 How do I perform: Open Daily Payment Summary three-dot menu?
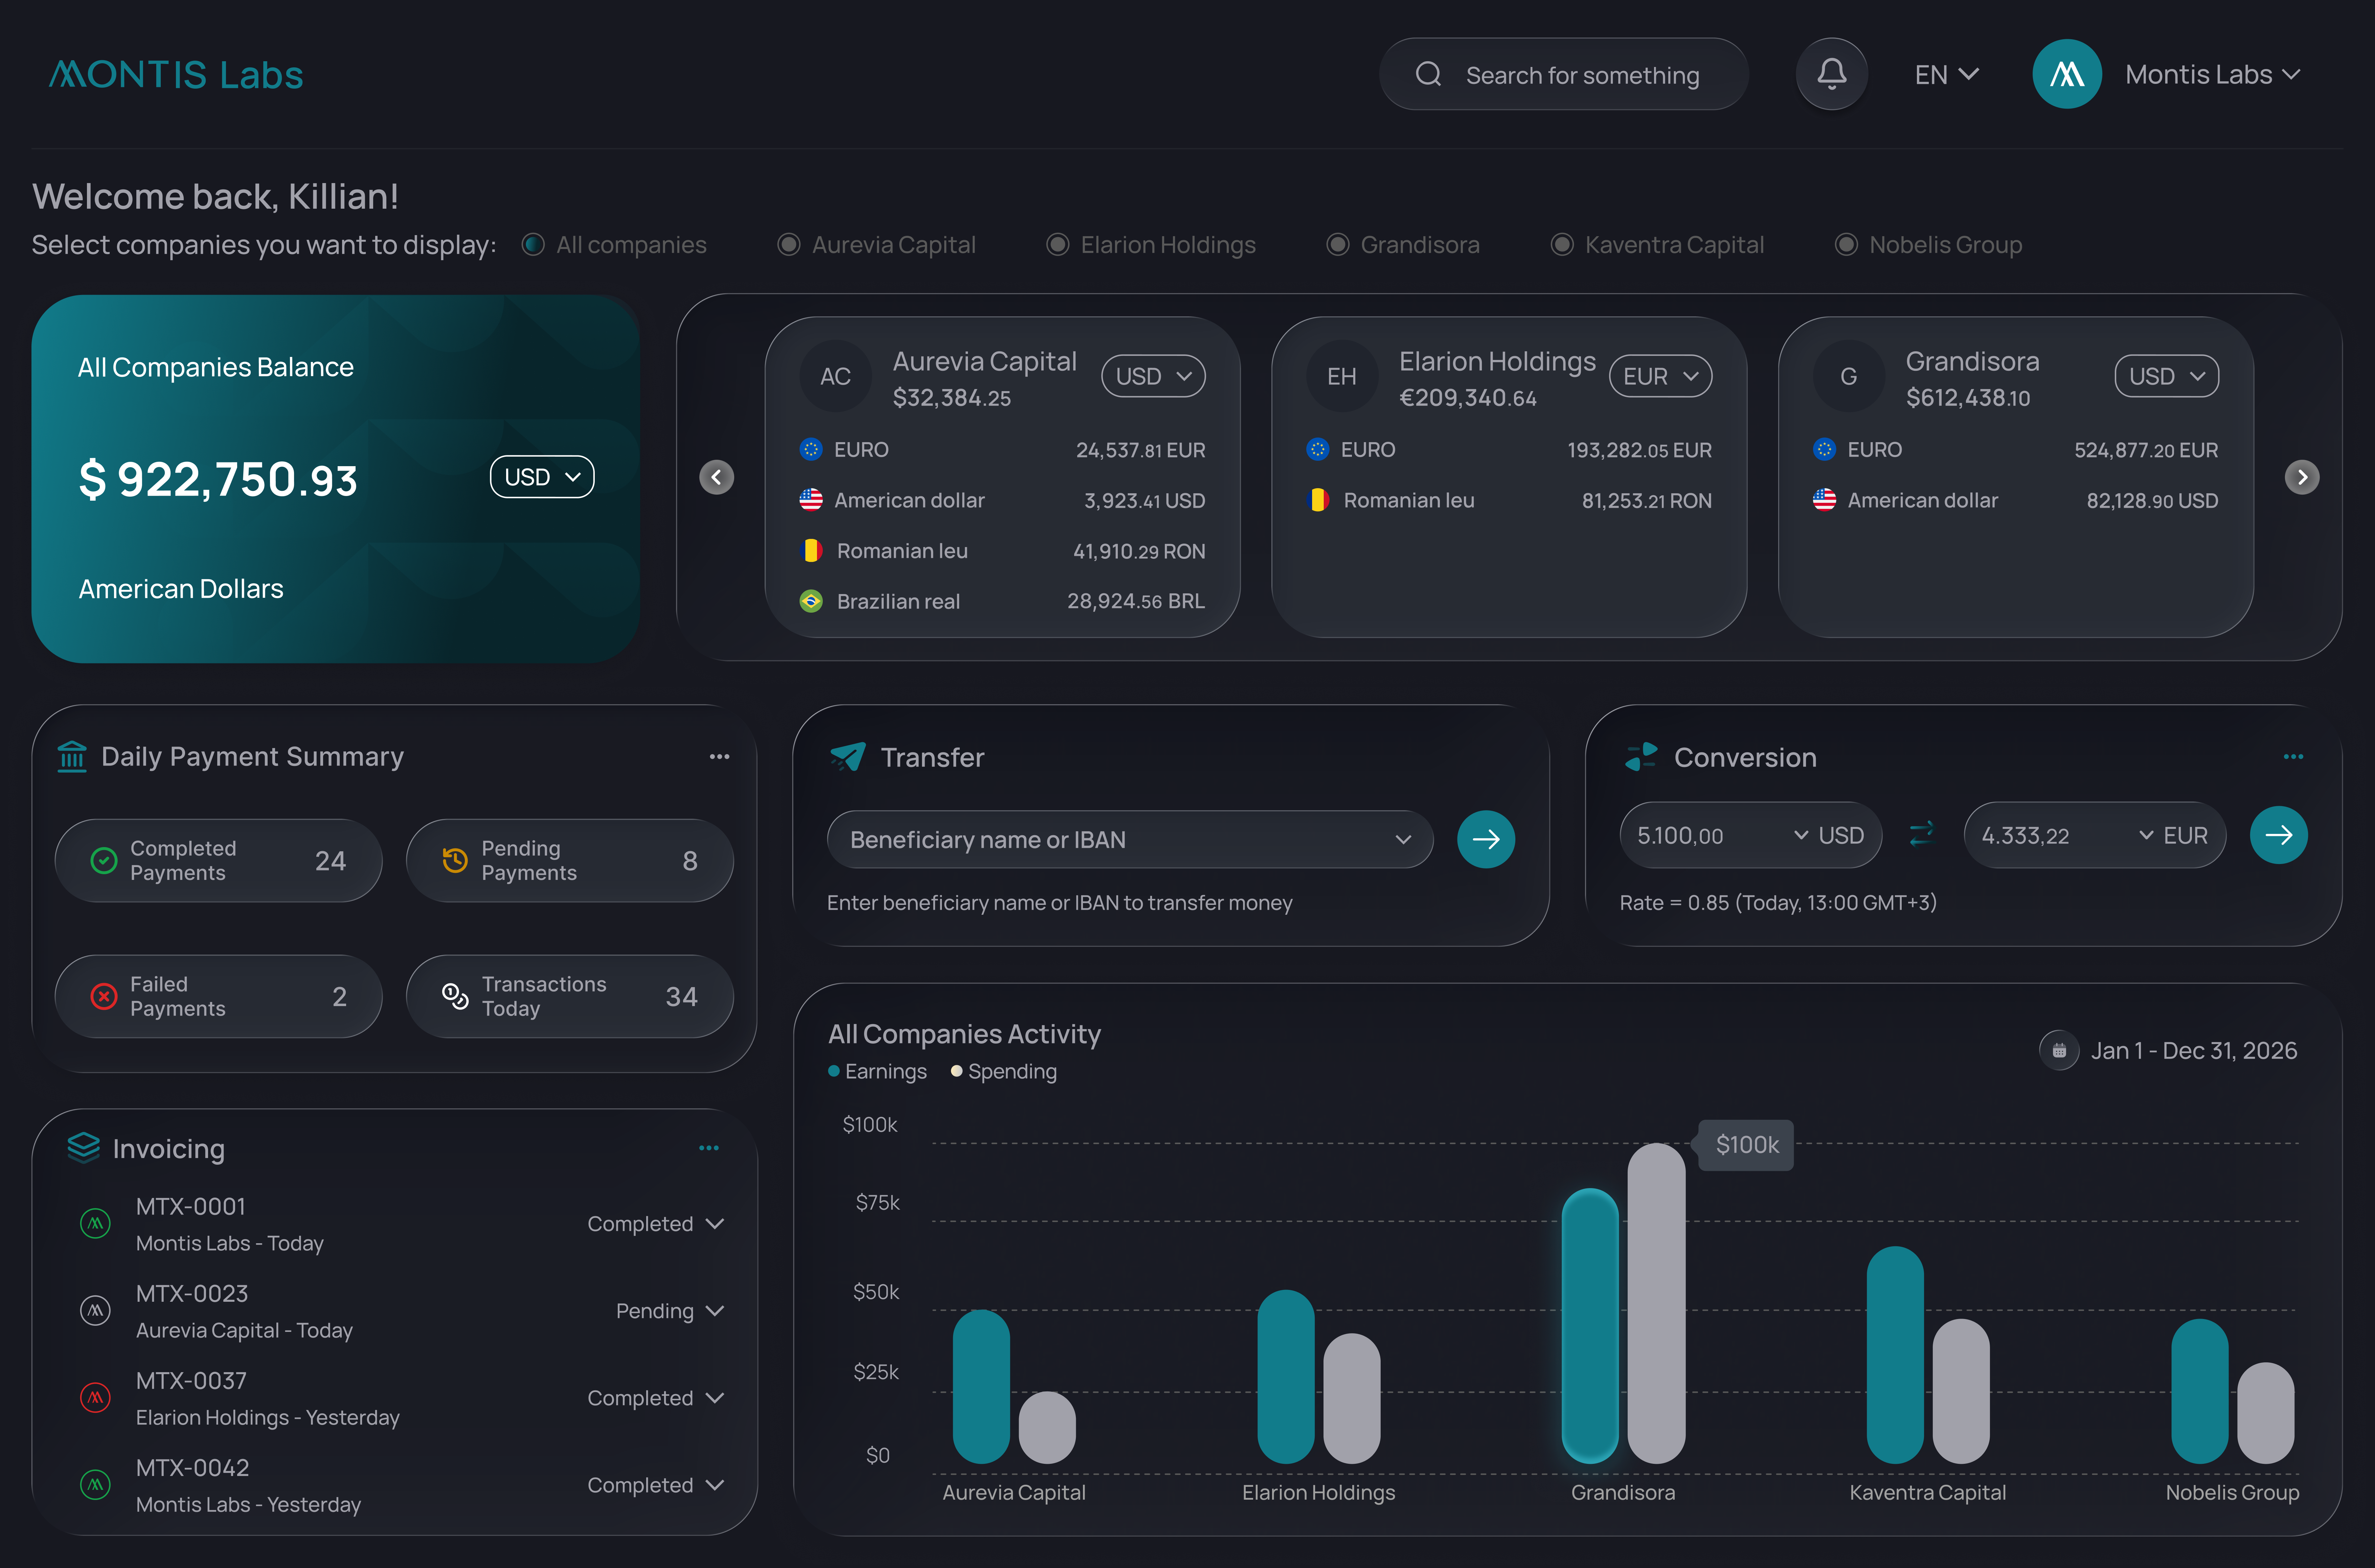coord(719,757)
